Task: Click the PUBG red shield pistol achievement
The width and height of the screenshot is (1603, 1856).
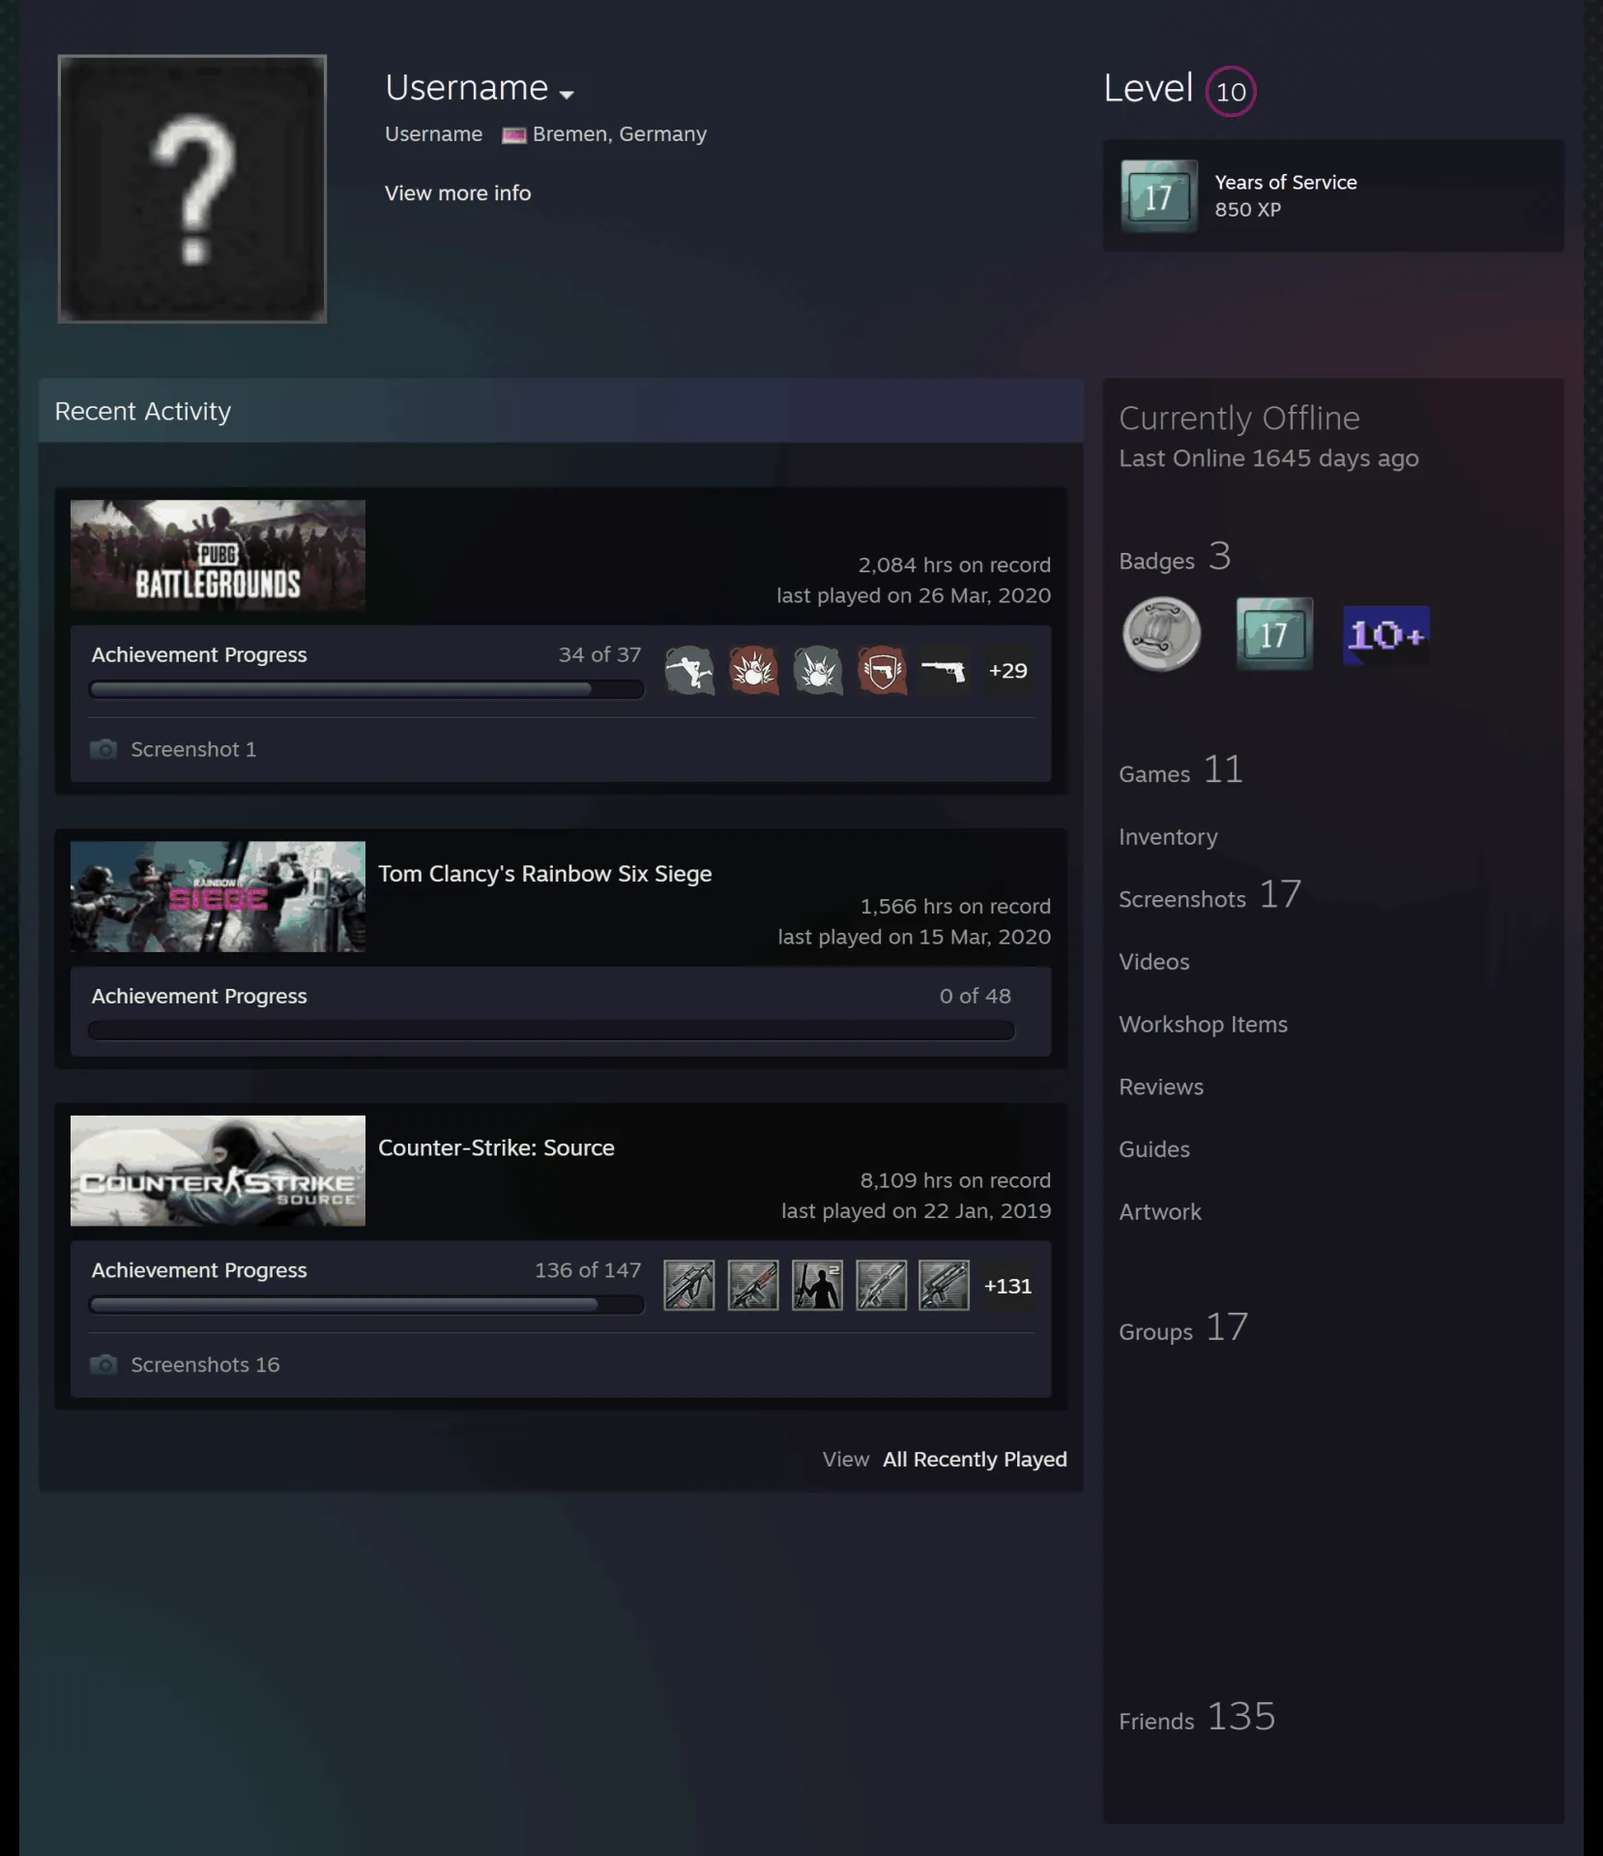Action: [881, 671]
